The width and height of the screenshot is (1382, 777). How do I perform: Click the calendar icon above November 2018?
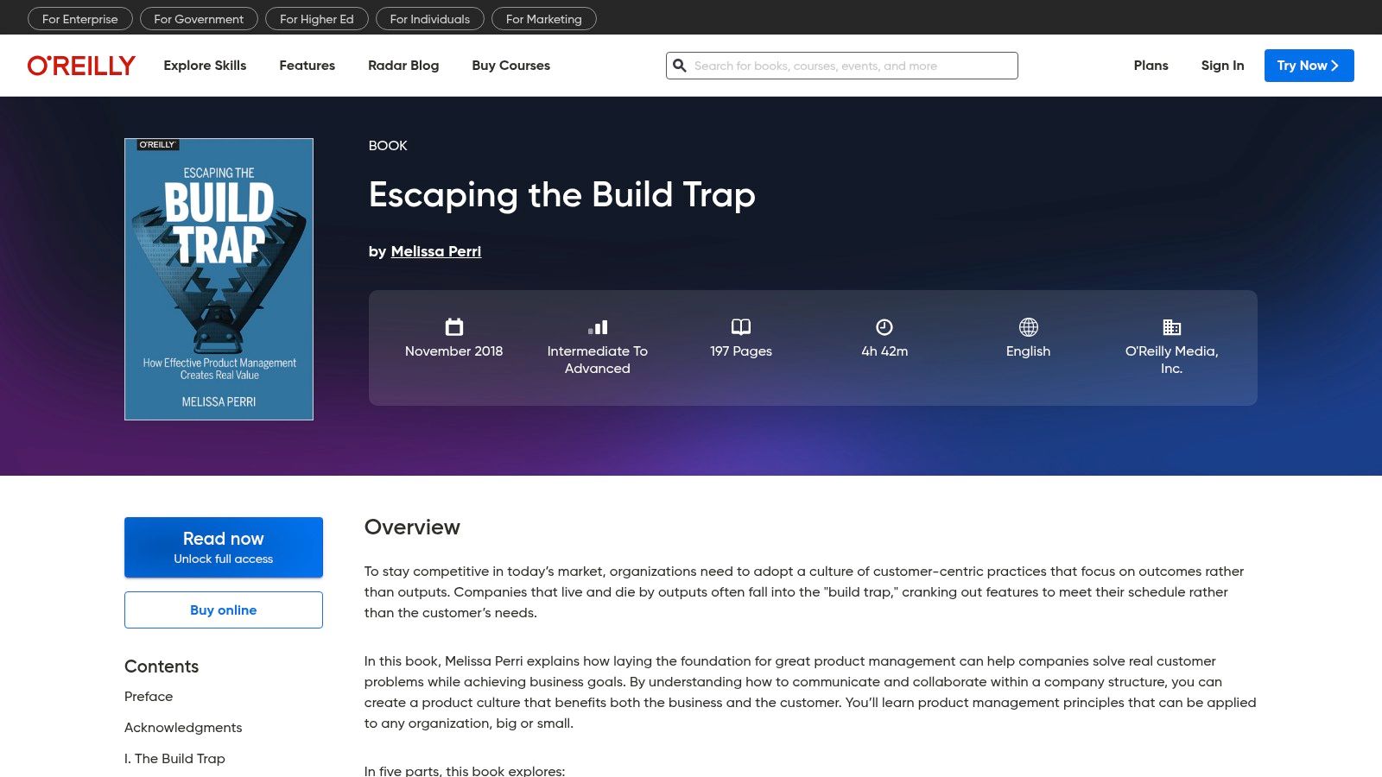point(453,327)
